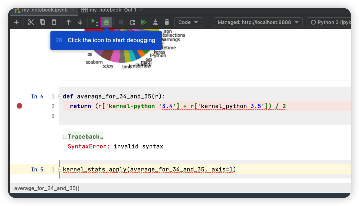The width and height of the screenshot is (359, 206).
Task: Cut the cell using the scissors icon
Action: (x=31, y=22)
